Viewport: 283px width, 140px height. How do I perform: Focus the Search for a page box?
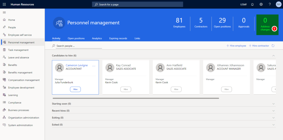[x=138, y=4]
